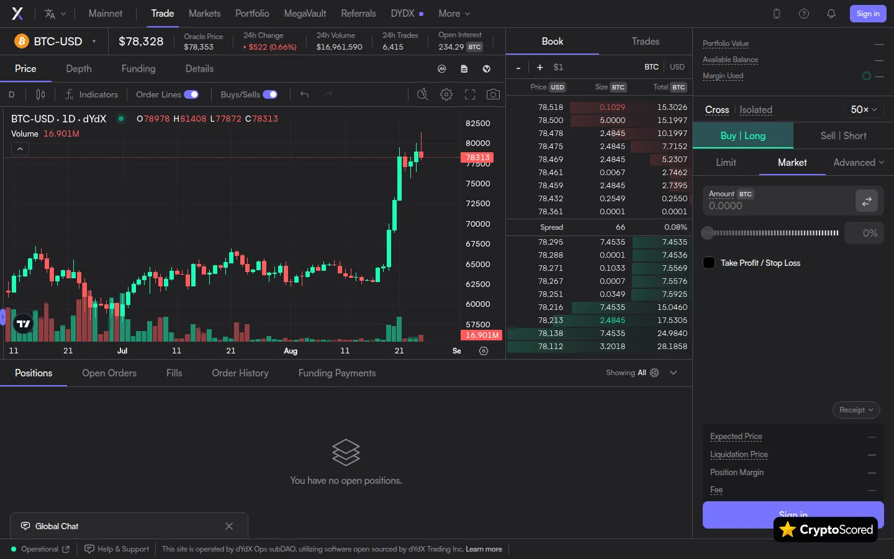Viewport: 894px width, 559px height.
Task: Click the amount percentage slider handle
Action: 707,233
